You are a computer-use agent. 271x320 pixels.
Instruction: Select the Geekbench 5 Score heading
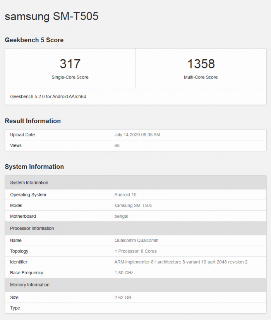34,40
